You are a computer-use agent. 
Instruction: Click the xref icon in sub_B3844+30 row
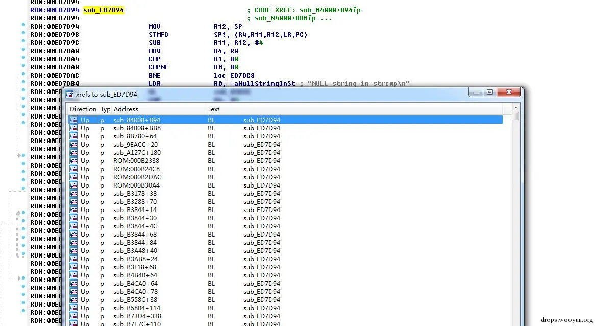73,218
